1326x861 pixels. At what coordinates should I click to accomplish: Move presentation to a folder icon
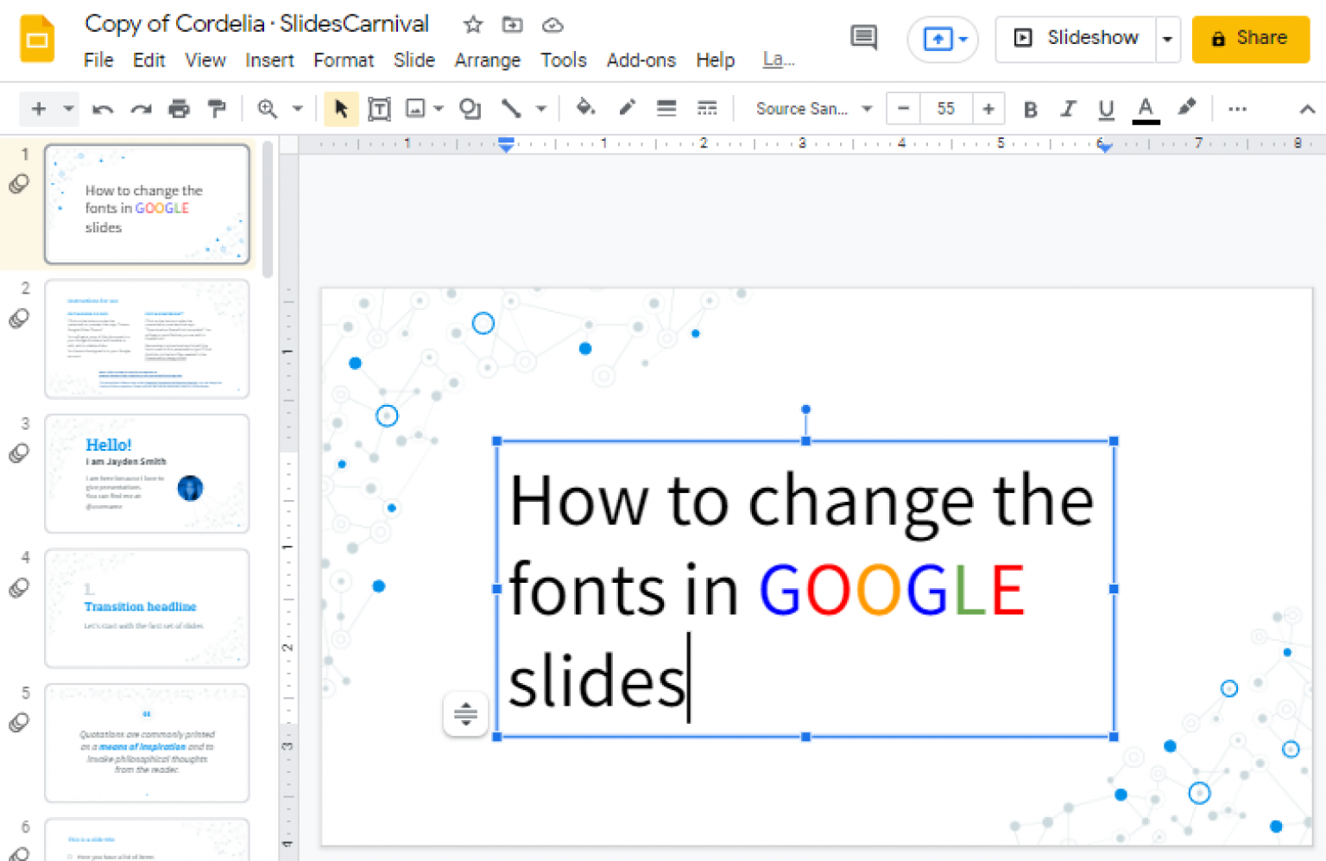click(x=513, y=25)
